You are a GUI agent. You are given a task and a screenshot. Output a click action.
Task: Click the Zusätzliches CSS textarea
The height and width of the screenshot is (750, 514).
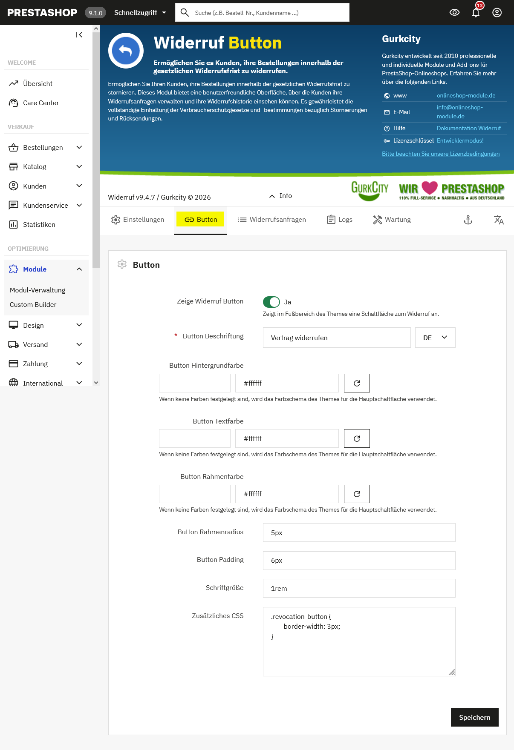pos(359,641)
